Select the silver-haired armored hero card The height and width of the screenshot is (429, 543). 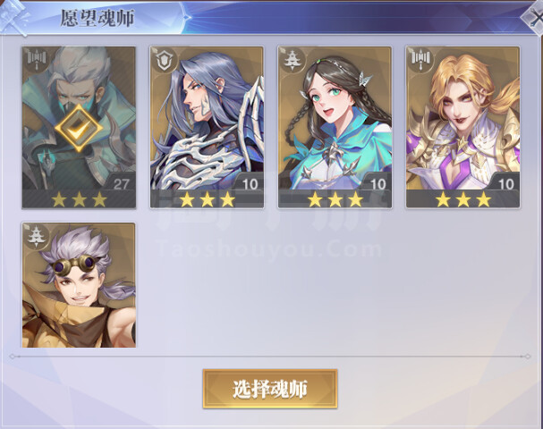click(207, 127)
